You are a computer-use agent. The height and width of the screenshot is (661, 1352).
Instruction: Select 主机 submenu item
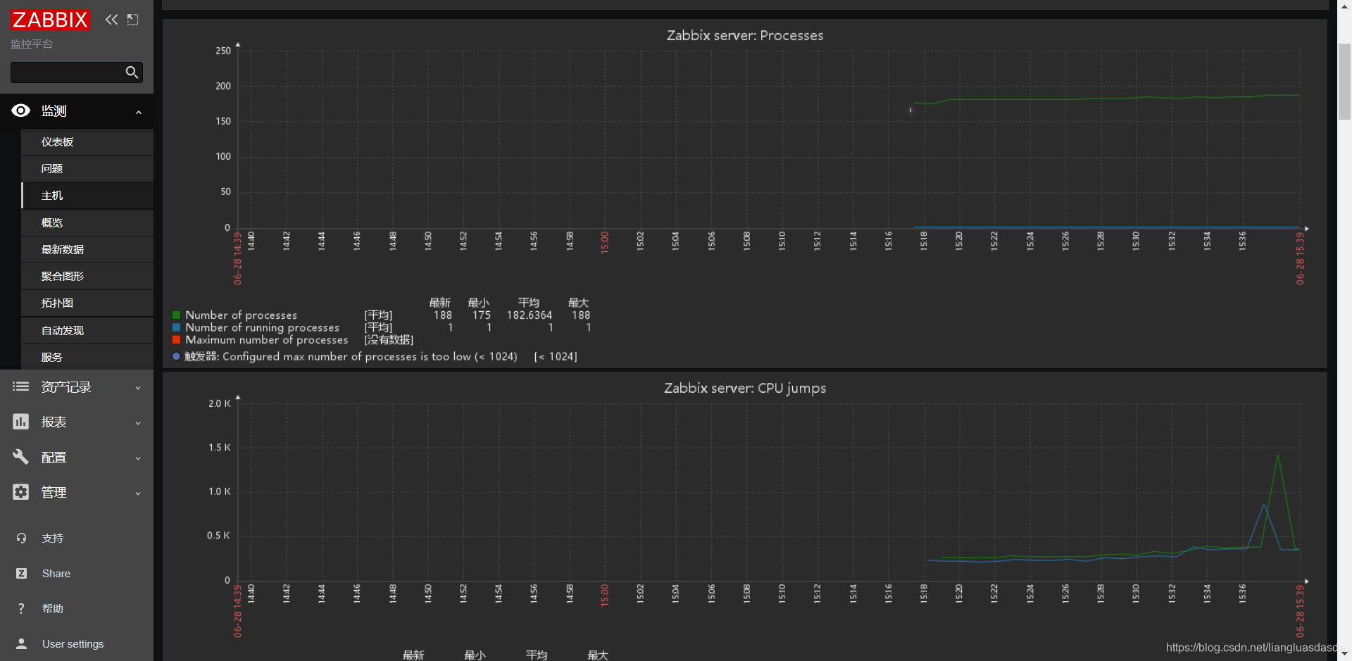click(x=87, y=196)
